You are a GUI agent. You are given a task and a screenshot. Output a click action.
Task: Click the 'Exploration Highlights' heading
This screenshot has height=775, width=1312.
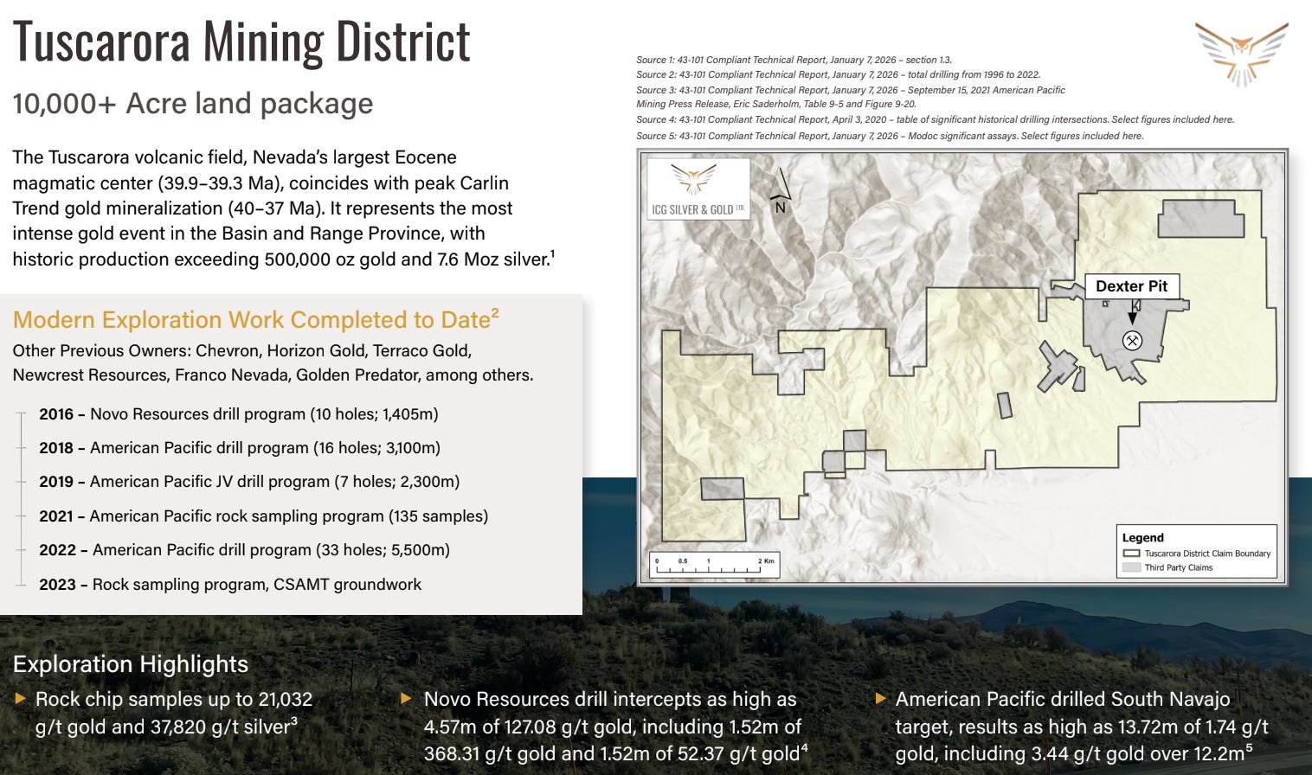pyautogui.click(x=131, y=664)
